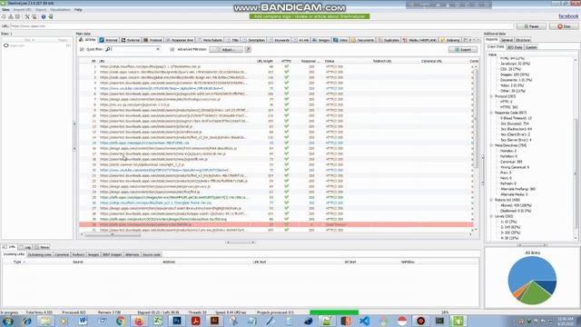Open media player icon in taskbar
The height and width of the screenshot is (327, 581).
point(64,321)
